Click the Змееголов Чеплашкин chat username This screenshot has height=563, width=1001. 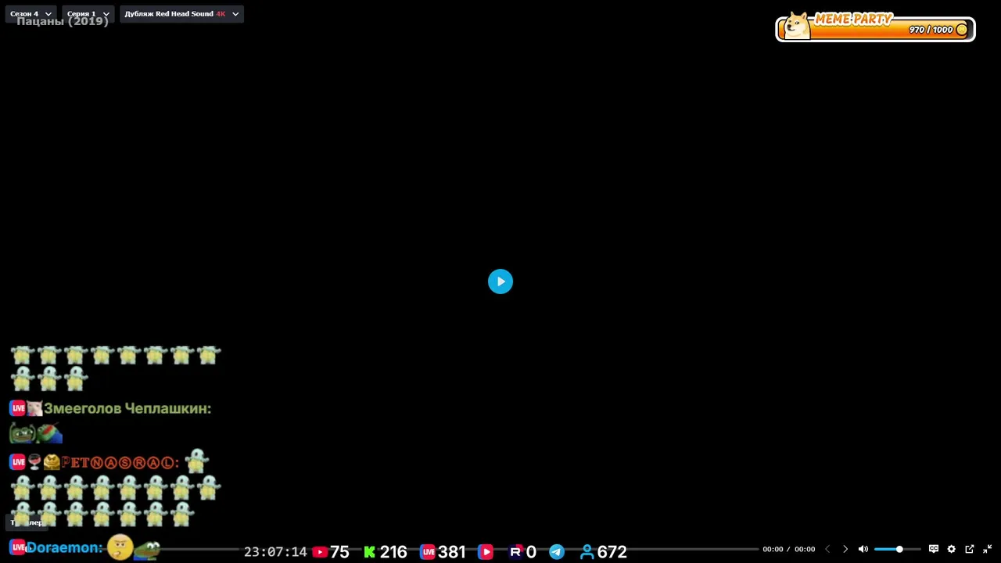(x=127, y=408)
